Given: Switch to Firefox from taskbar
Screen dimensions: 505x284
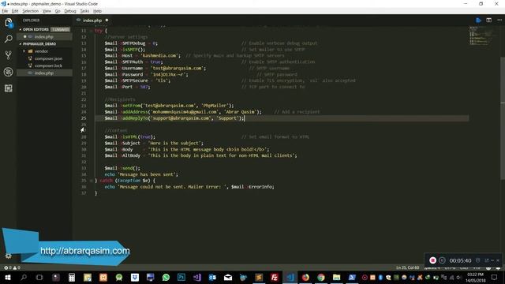Looking at the screenshot, I should (x=305, y=277).
